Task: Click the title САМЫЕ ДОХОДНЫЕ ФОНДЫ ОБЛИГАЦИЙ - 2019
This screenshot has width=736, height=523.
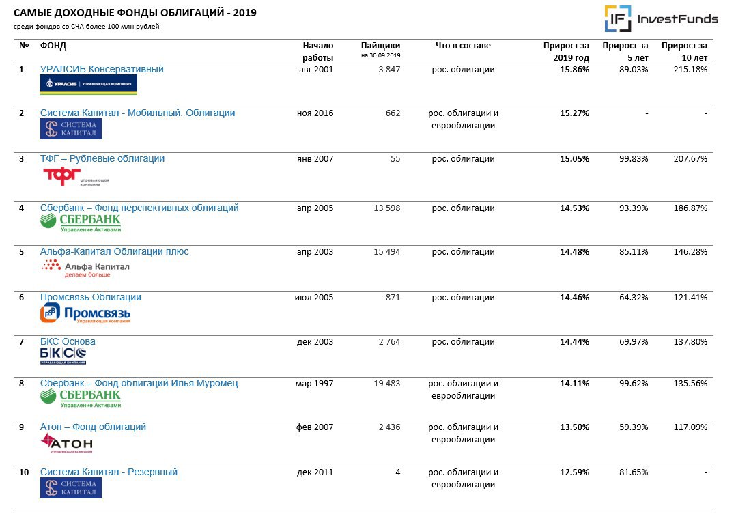Action: [x=135, y=13]
